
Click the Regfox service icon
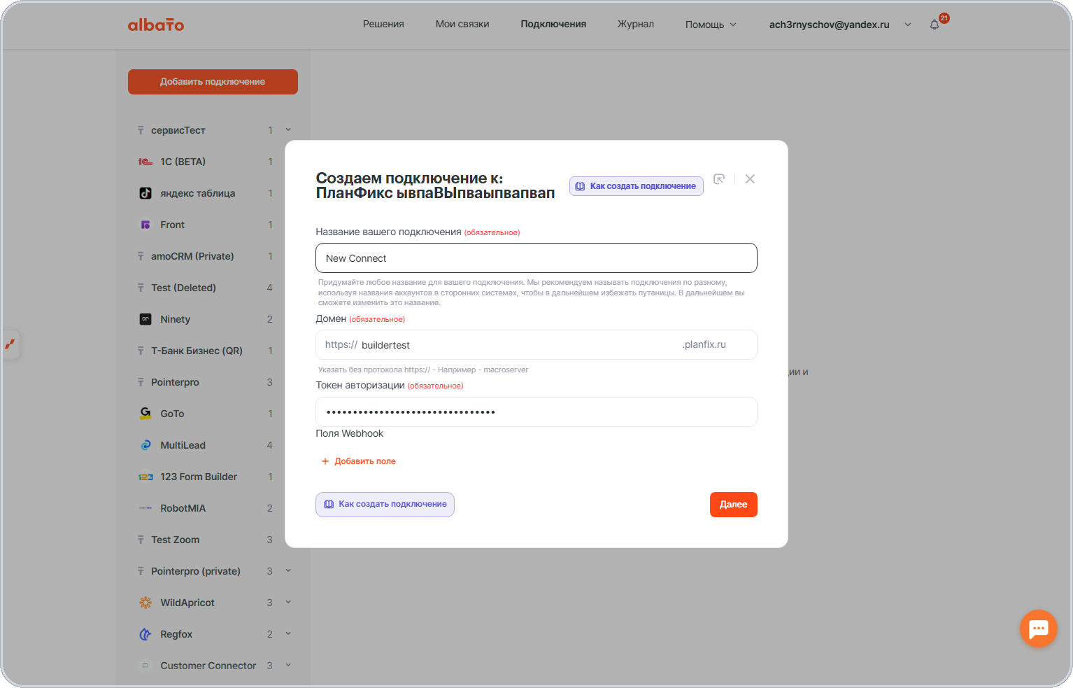pos(145,634)
